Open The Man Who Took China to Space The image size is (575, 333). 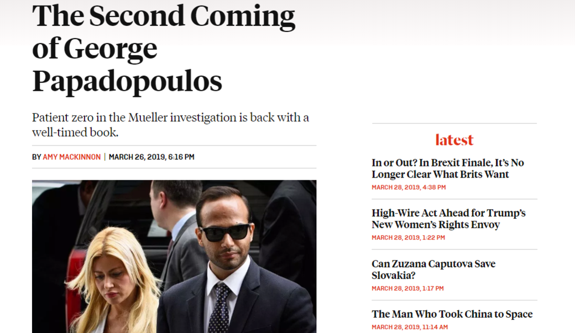click(x=452, y=314)
